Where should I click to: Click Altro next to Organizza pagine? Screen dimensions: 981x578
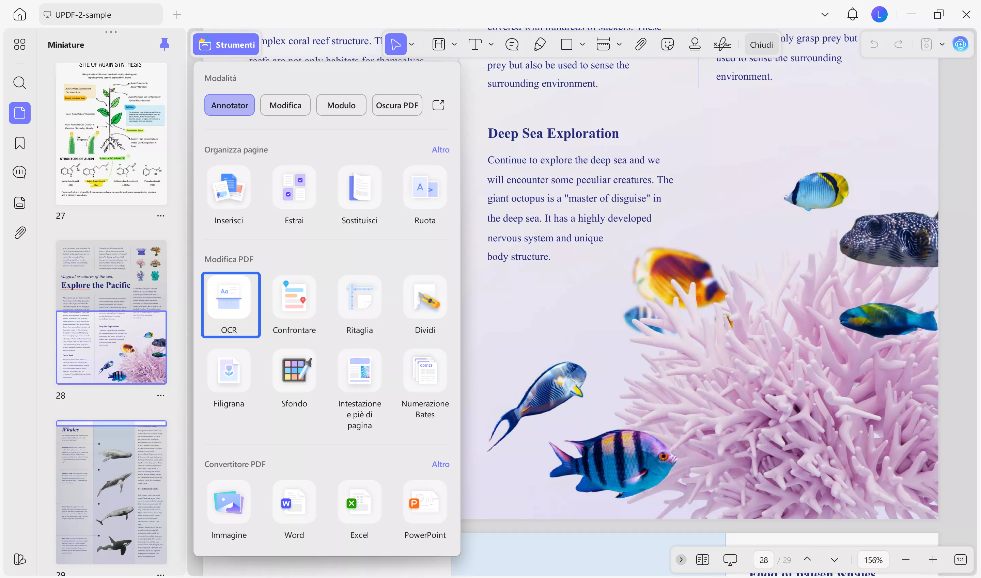click(x=440, y=149)
